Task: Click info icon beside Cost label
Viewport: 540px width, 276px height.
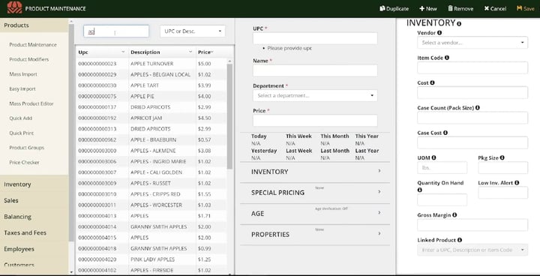Action: [x=432, y=82]
